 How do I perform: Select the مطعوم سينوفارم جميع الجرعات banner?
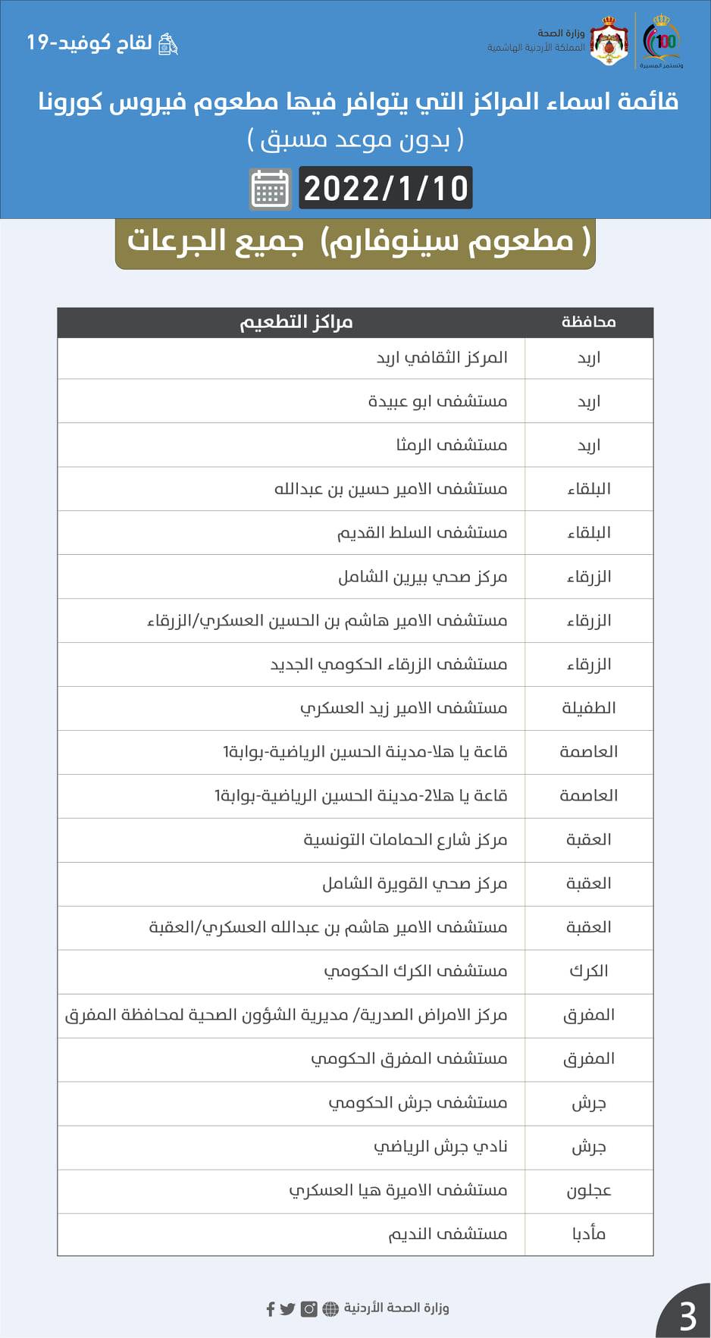[355, 243]
